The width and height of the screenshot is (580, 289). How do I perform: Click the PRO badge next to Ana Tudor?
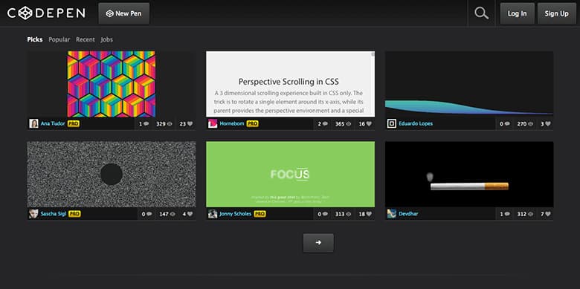pos(74,124)
